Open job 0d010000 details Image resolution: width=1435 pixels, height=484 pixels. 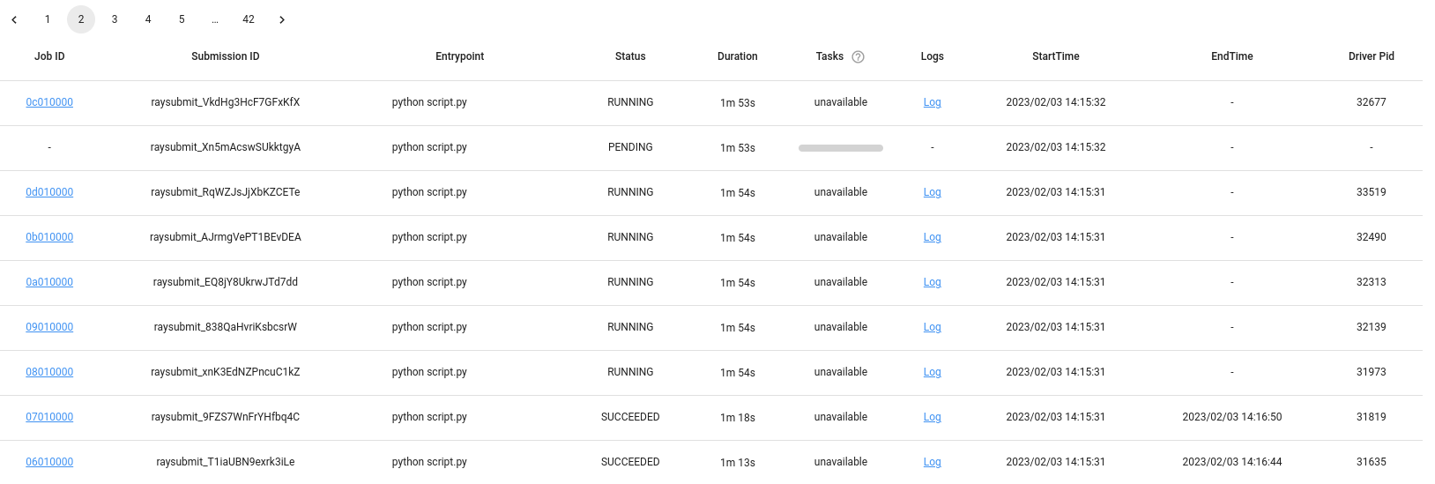[49, 192]
